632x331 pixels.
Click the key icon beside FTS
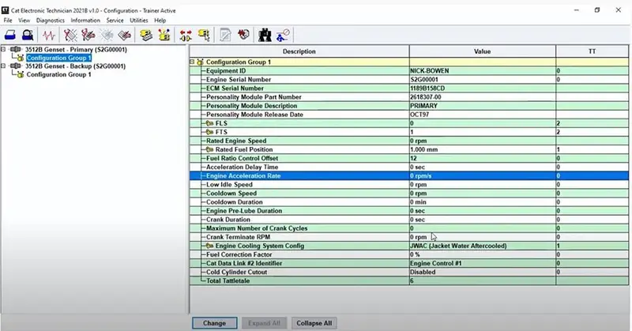pos(209,132)
